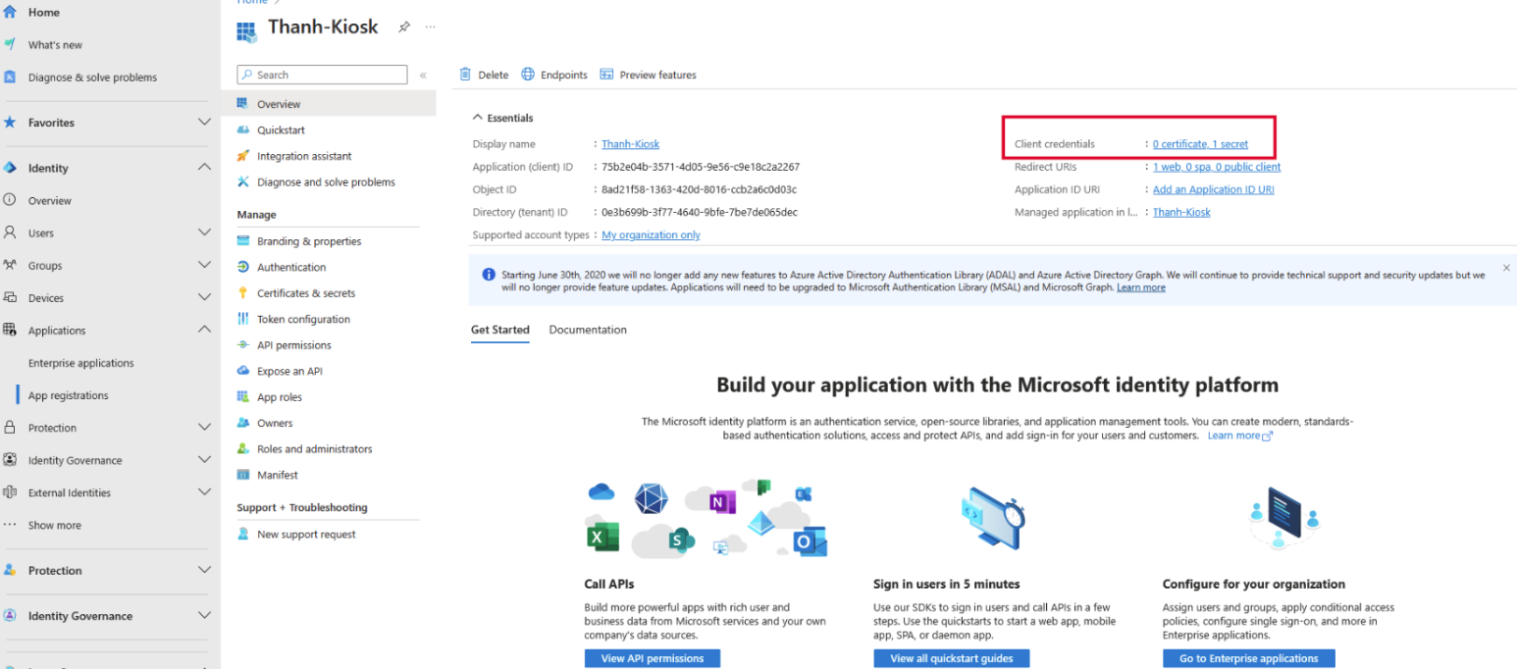This screenshot has width=1517, height=669.
Task: Click the Devices icon in sidebar
Action: pyautogui.click(x=10, y=297)
